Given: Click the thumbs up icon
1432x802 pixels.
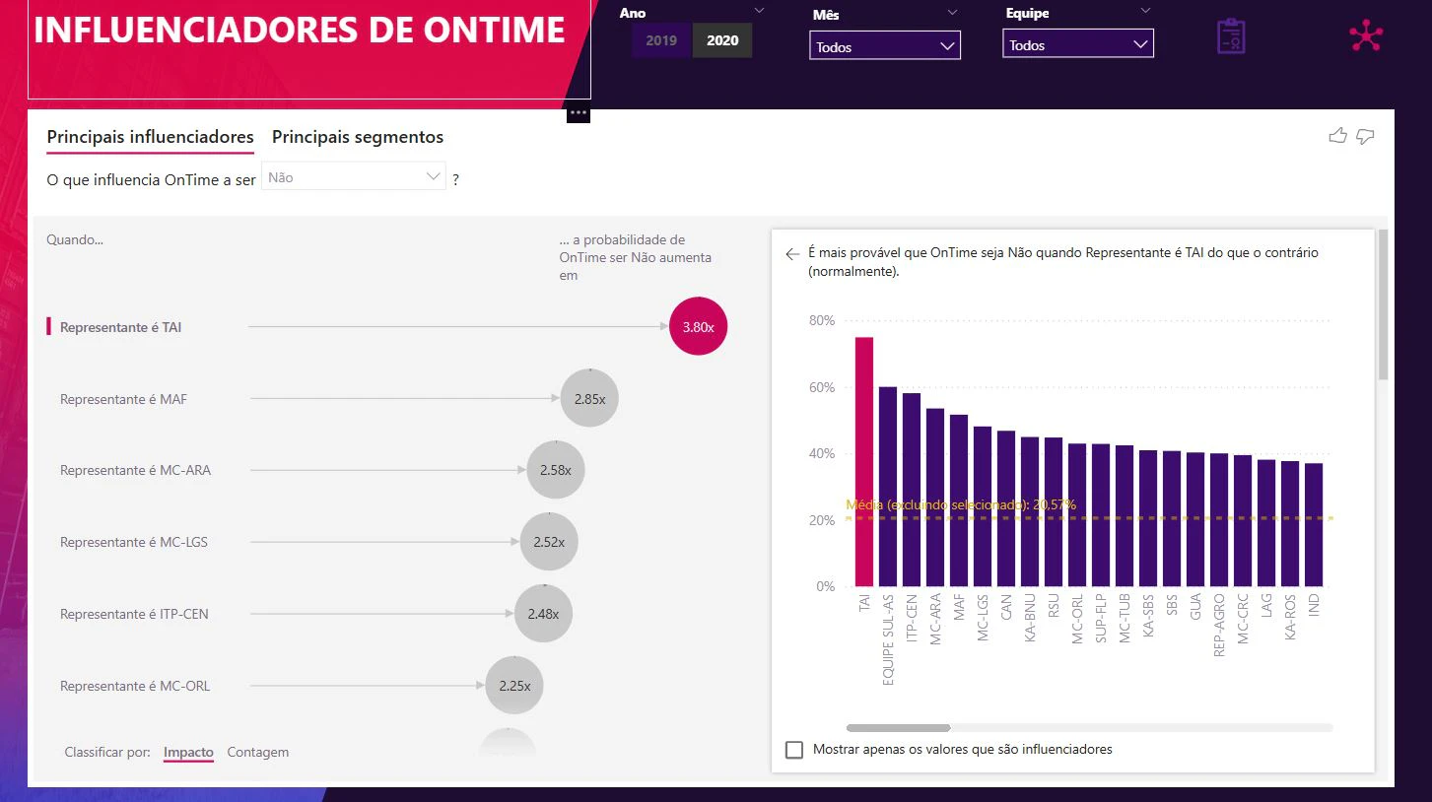Looking at the screenshot, I should (1337, 136).
